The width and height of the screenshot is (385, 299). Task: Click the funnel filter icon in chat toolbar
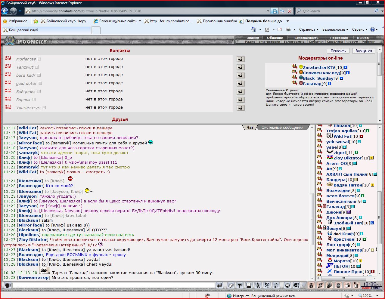[x=240, y=285]
